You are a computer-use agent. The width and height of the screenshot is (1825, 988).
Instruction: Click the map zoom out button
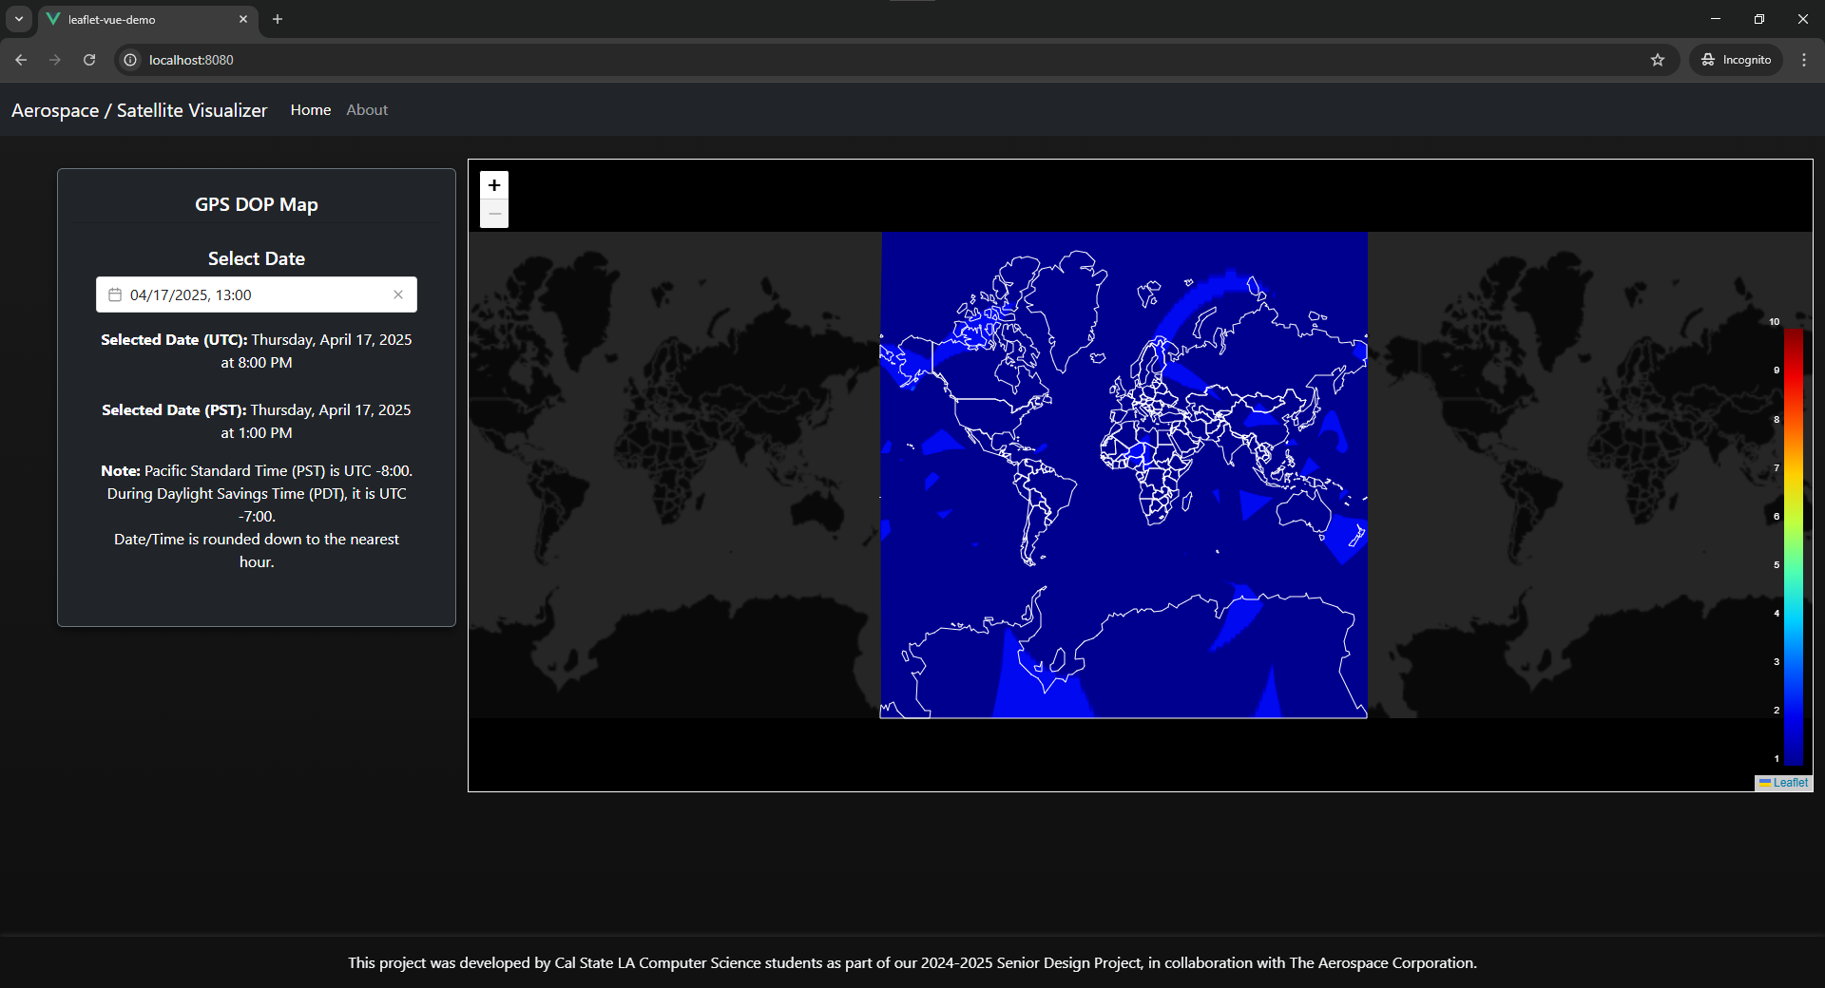[x=493, y=214]
